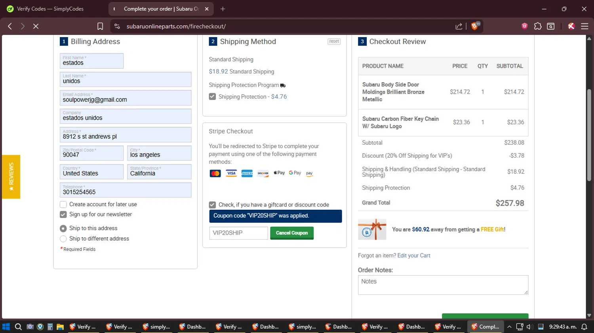
Task: Click the Visa payment icon
Action: pyautogui.click(x=231, y=173)
